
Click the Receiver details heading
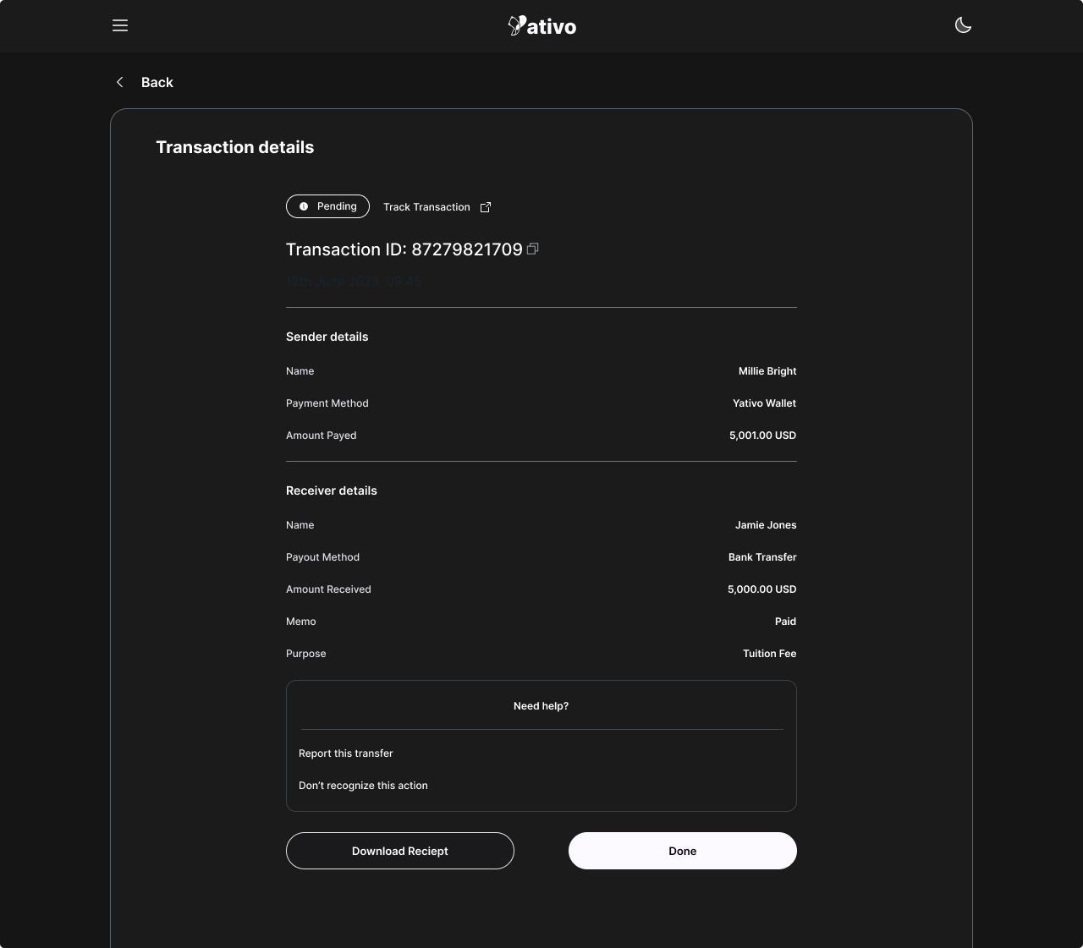(332, 490)
